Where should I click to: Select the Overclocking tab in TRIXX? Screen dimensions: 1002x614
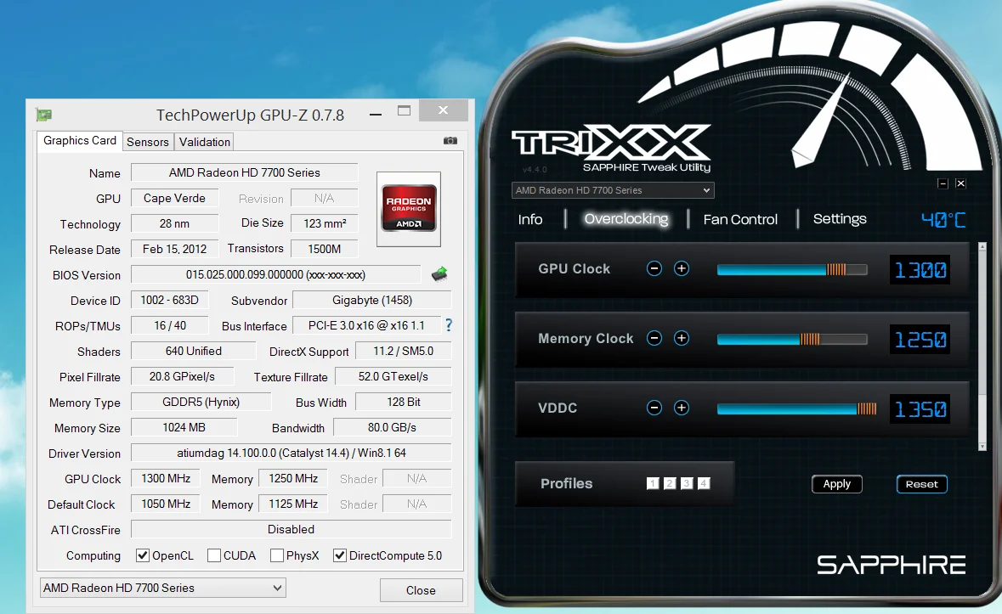pyautogui.click(x=626, y=219)
